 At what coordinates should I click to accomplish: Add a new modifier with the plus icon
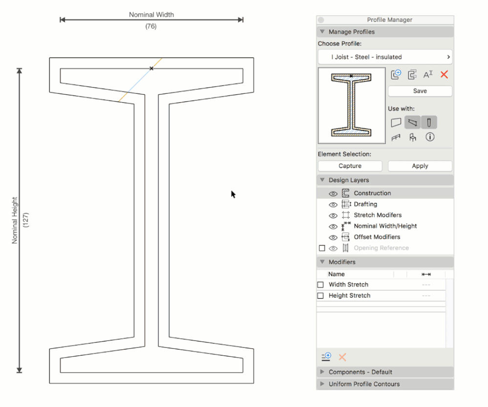(x=326, y=357)
